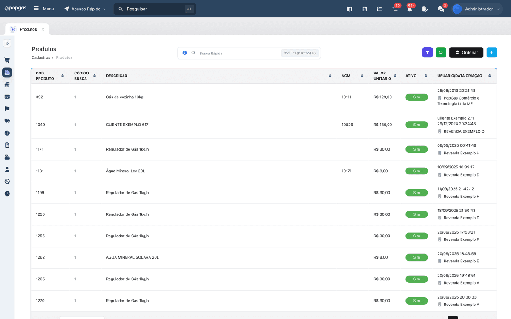The image size is (511, 319).
Task: Sort by CÓDIGO BUSCA column
Action: [x=95, y=76]
